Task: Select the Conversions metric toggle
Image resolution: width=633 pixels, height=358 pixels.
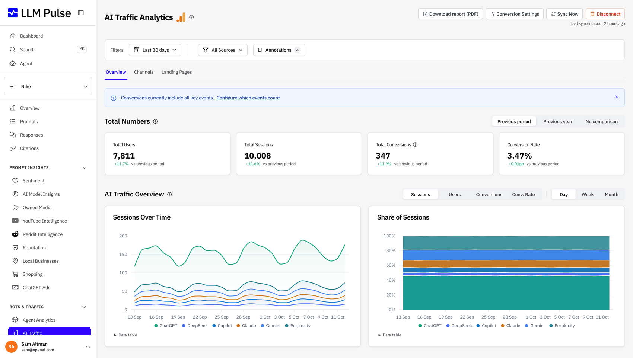Action: [x=489, y=194]
